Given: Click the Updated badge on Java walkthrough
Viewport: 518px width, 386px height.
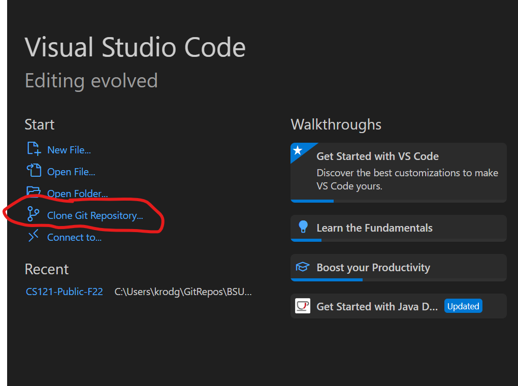Looking at the screenshot, I should coord(463,306).
